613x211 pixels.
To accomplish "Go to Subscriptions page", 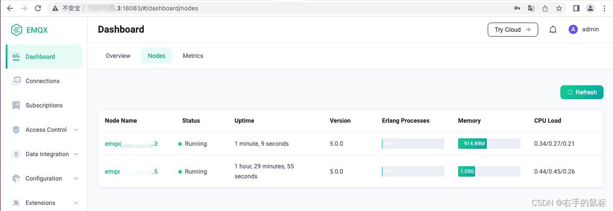I will [44, 105].
